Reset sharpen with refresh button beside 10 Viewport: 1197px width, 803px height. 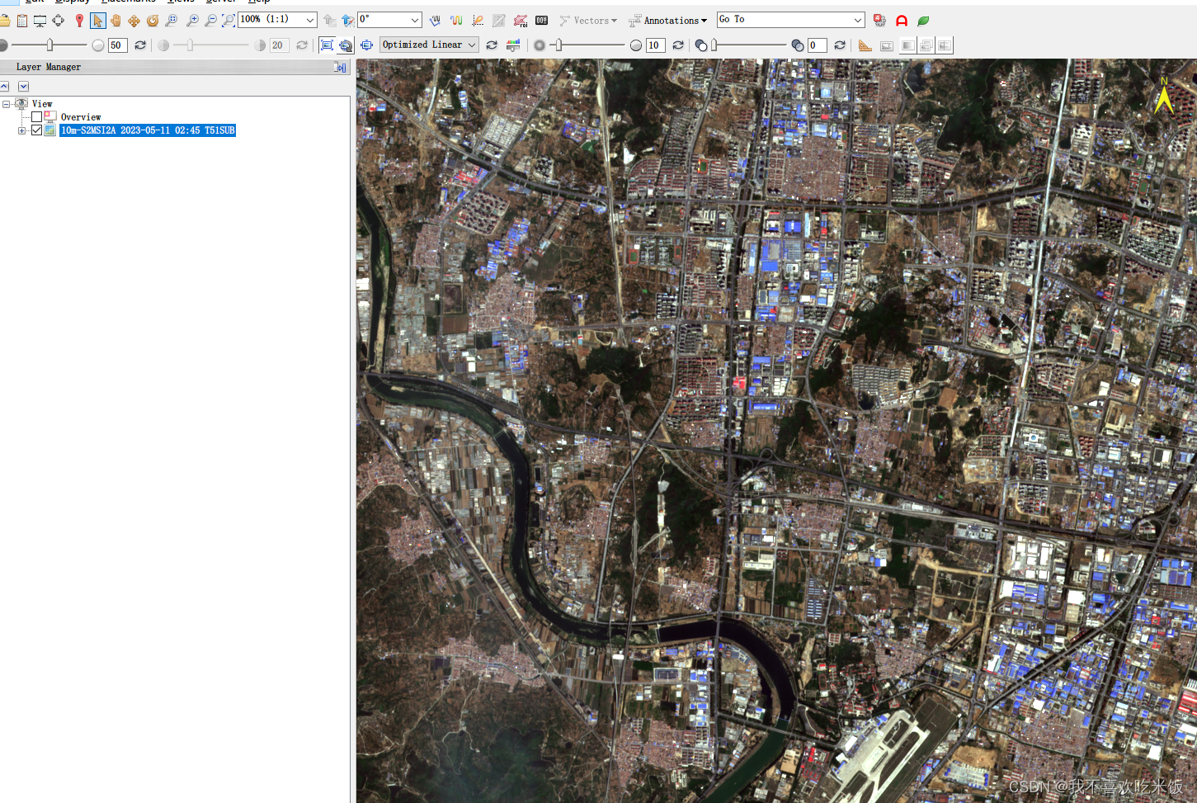pyautogui.click(x=678, y=45)
